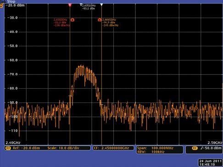Screen dimensions: 223x167
Task: Click the yellow RF baseline indicator at top-left edge
Action: point(1,5)
